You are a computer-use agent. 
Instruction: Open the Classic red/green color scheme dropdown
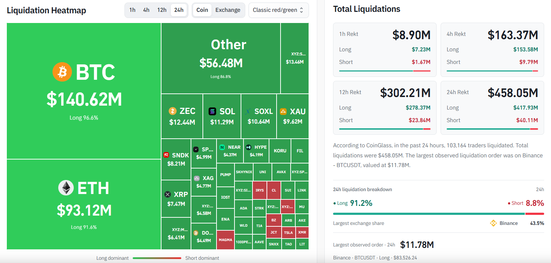click(x=279, y=10)
